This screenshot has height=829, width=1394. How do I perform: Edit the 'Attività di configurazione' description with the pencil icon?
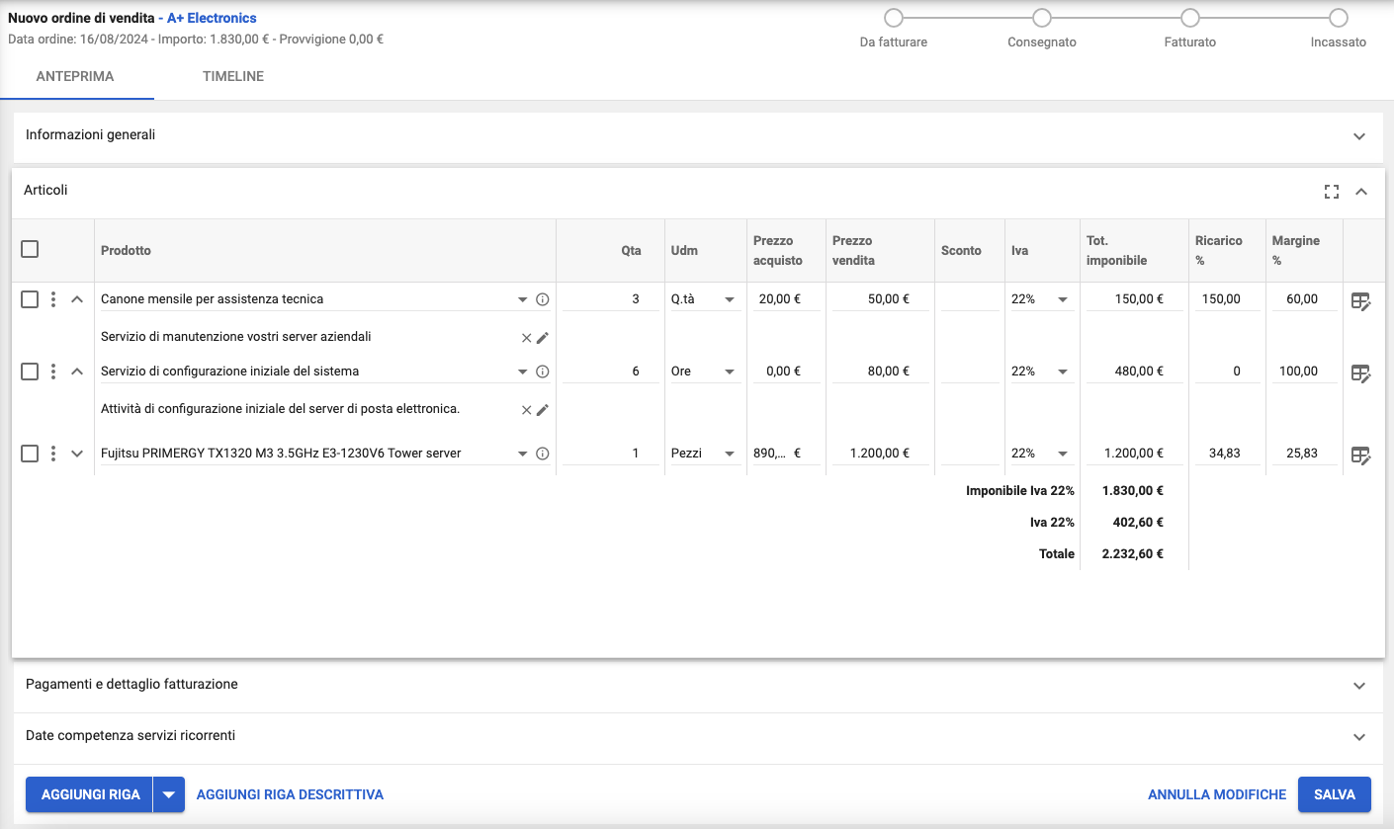(542, 410)
